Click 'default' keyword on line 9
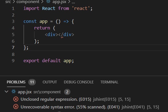The height and width of the screenshot is (112, 168). click(51, 61)
